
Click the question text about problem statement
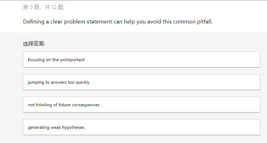tap(118, 22)
